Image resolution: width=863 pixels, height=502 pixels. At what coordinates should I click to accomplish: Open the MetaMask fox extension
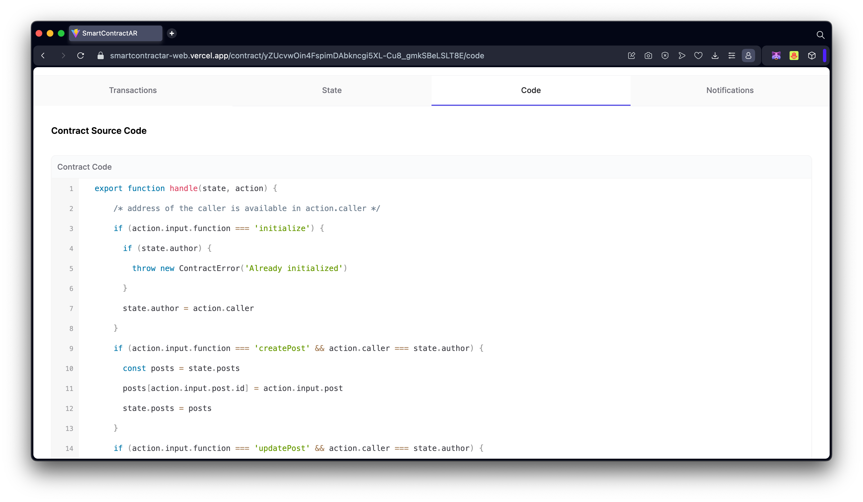tap(776, 56)
